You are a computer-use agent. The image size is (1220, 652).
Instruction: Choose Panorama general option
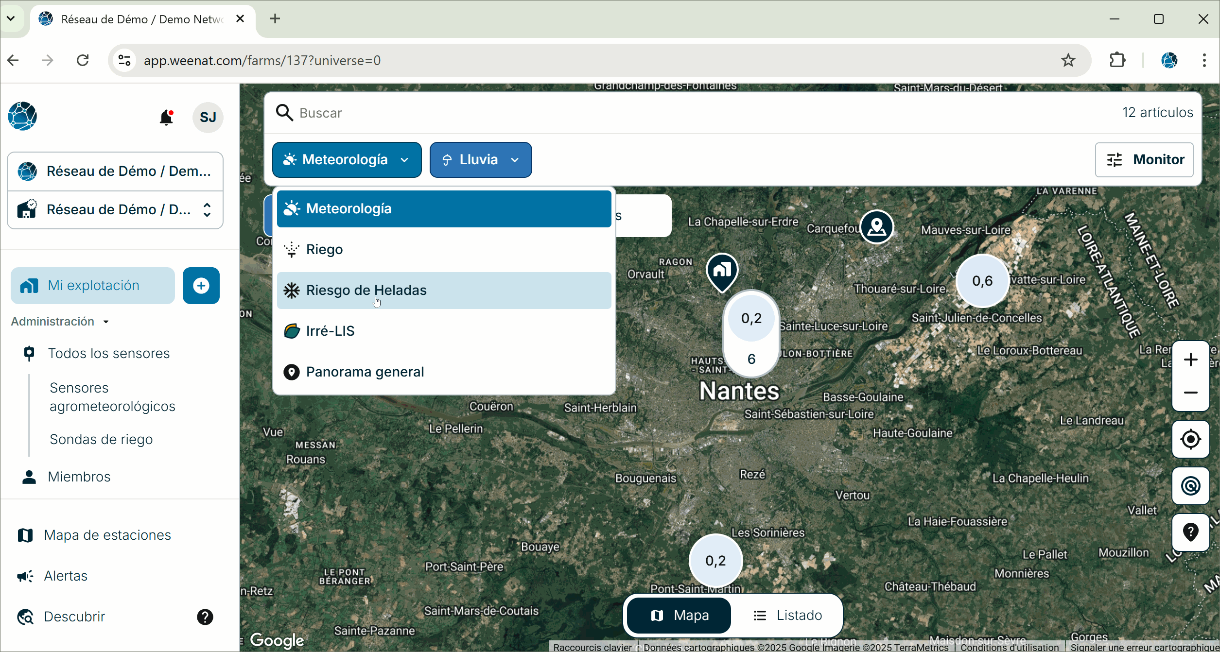[x=444, y=372]
